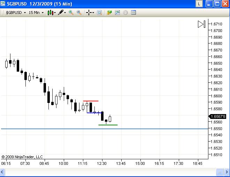Image resolution: width=230 pixels, height=177 pixels.
Task: Click the 18:45 time axis label
Action: 198,163
